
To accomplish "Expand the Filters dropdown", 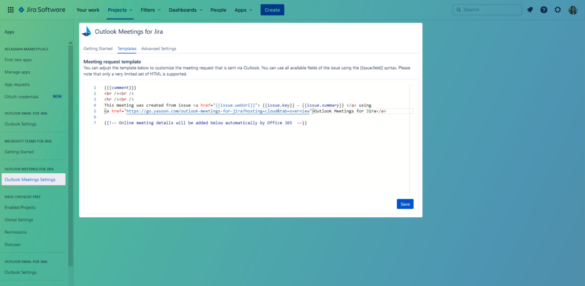I will 151,10.
